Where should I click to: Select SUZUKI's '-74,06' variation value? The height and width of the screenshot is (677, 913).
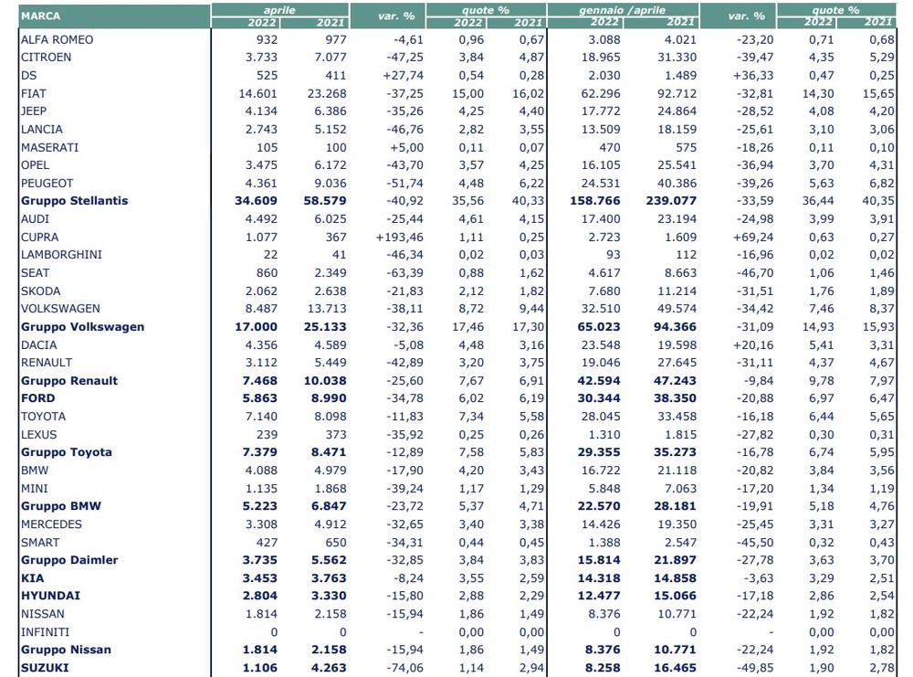(x=404, y=668)
